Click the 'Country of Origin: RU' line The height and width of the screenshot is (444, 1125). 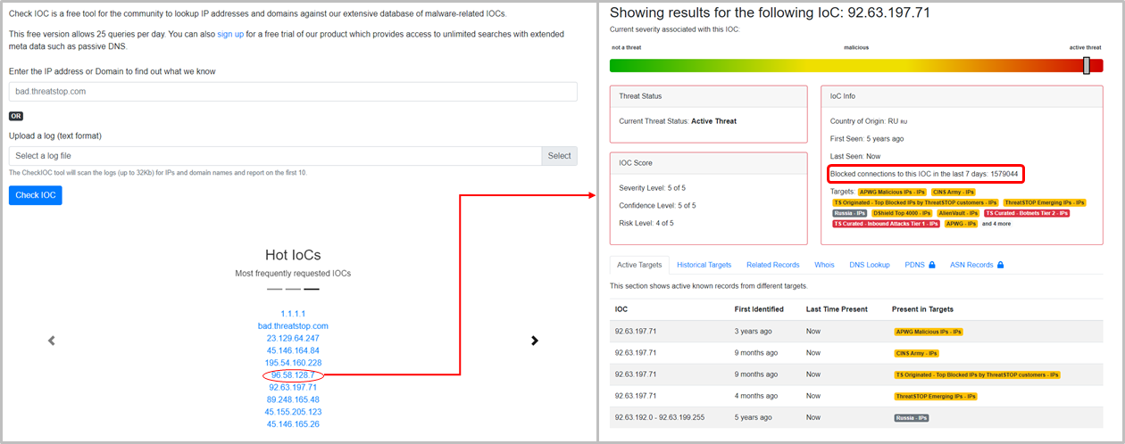point(869,121)
